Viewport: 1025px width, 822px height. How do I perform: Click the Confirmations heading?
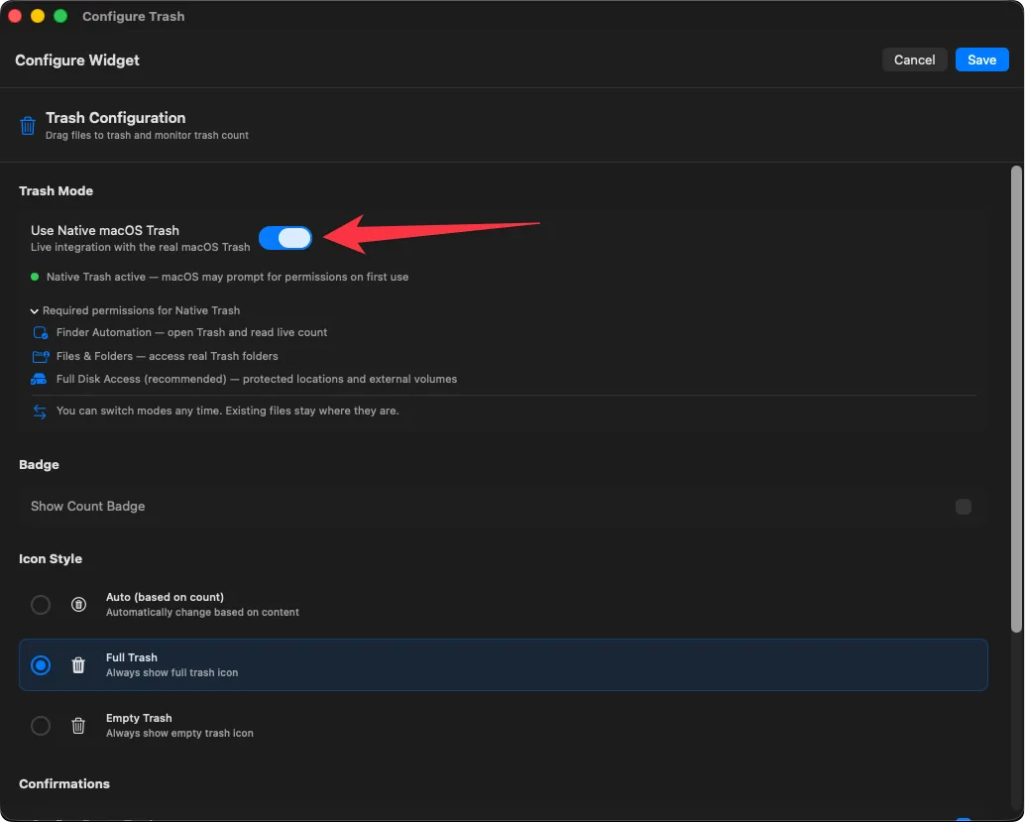(64, 783)
